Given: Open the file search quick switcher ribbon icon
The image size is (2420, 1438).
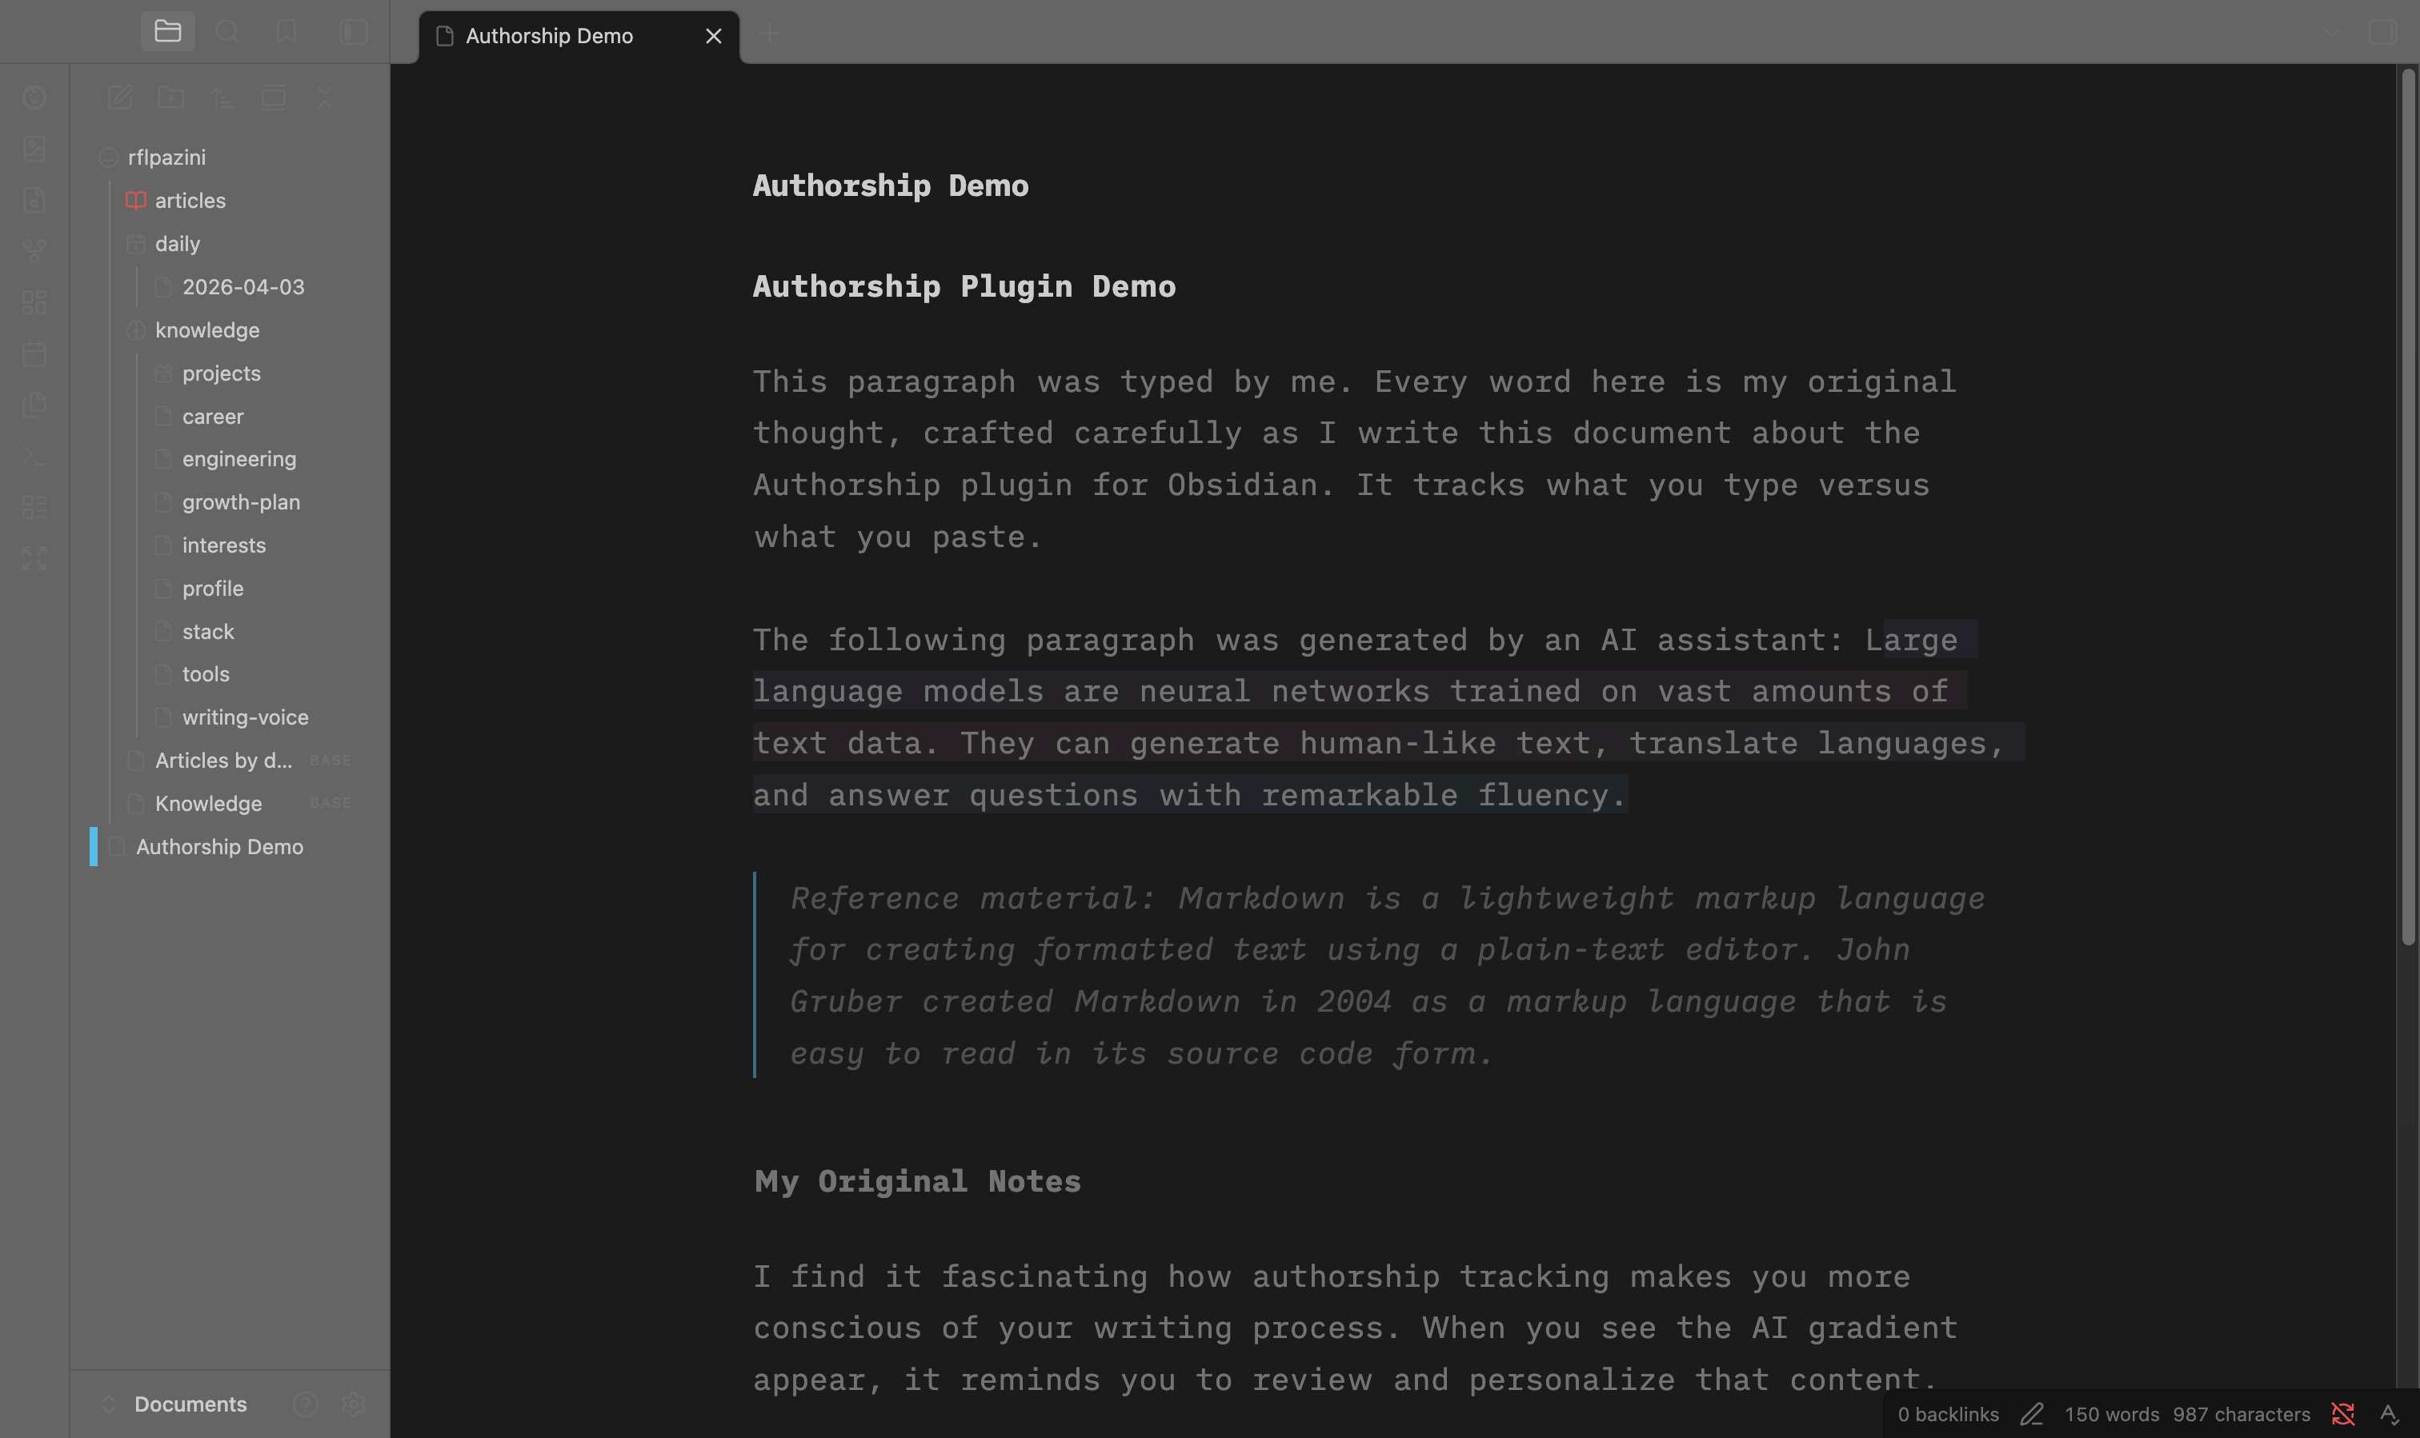Looking at the screenshot, I should tap(35, 200).
